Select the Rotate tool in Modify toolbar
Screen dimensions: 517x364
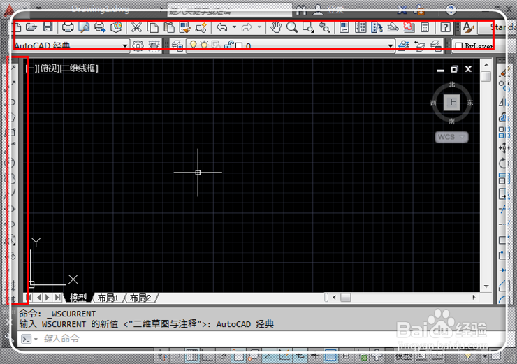[502, 163]
